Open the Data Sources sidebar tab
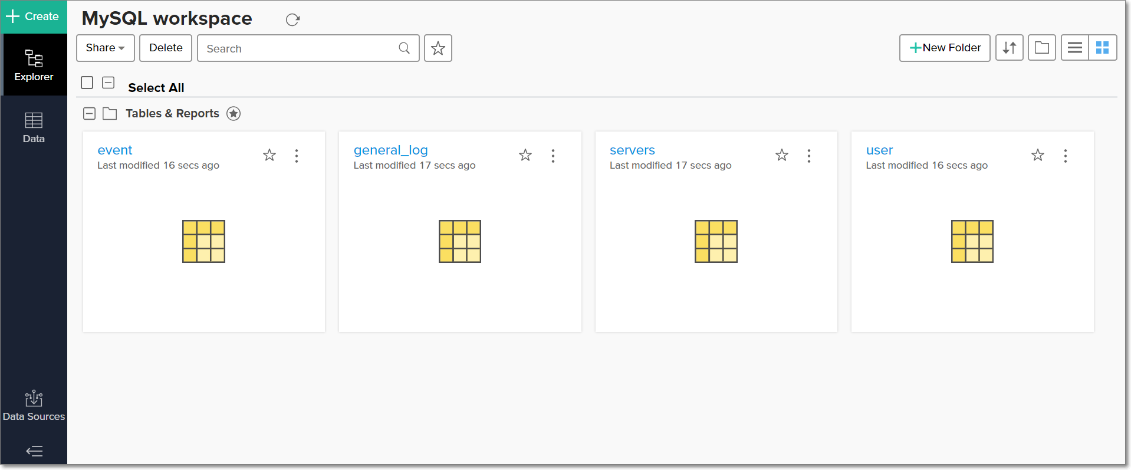 [34, 406]
